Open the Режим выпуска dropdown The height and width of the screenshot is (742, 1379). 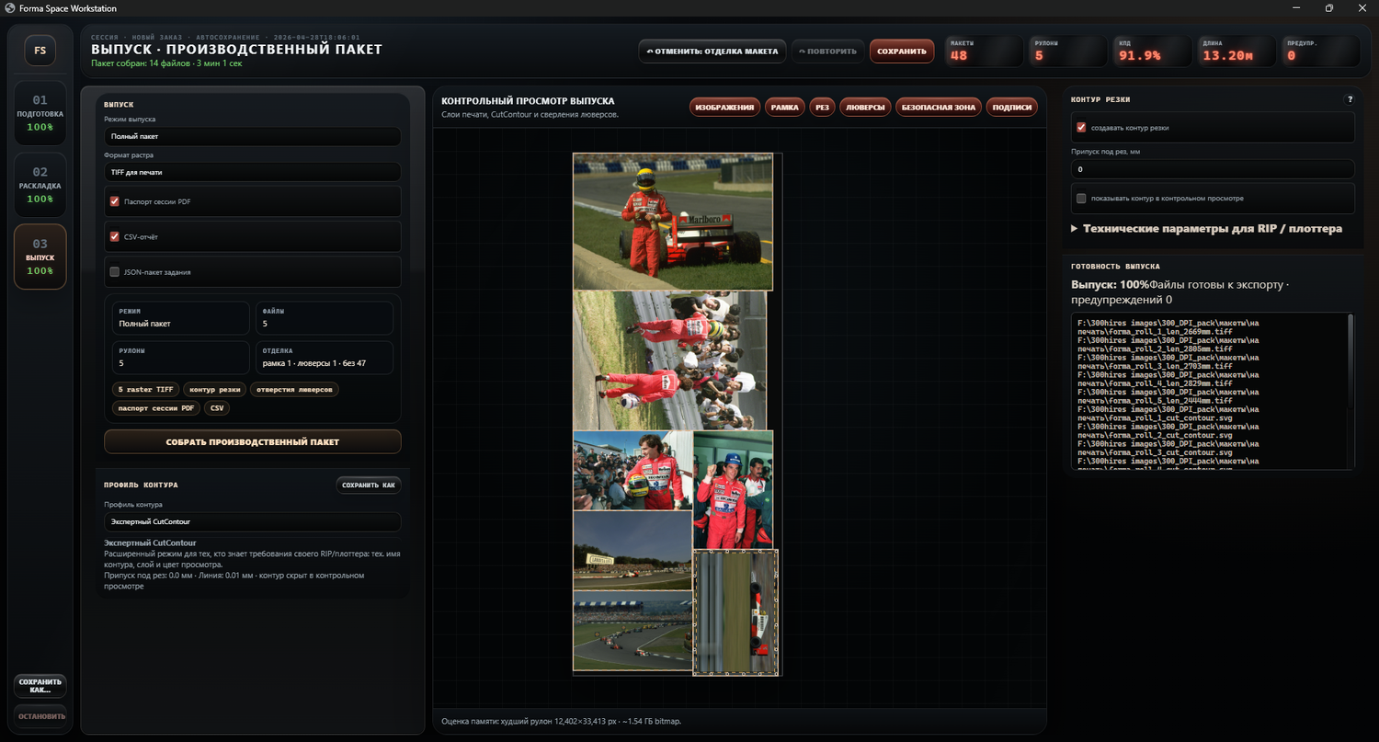click(x=252, y=136)
